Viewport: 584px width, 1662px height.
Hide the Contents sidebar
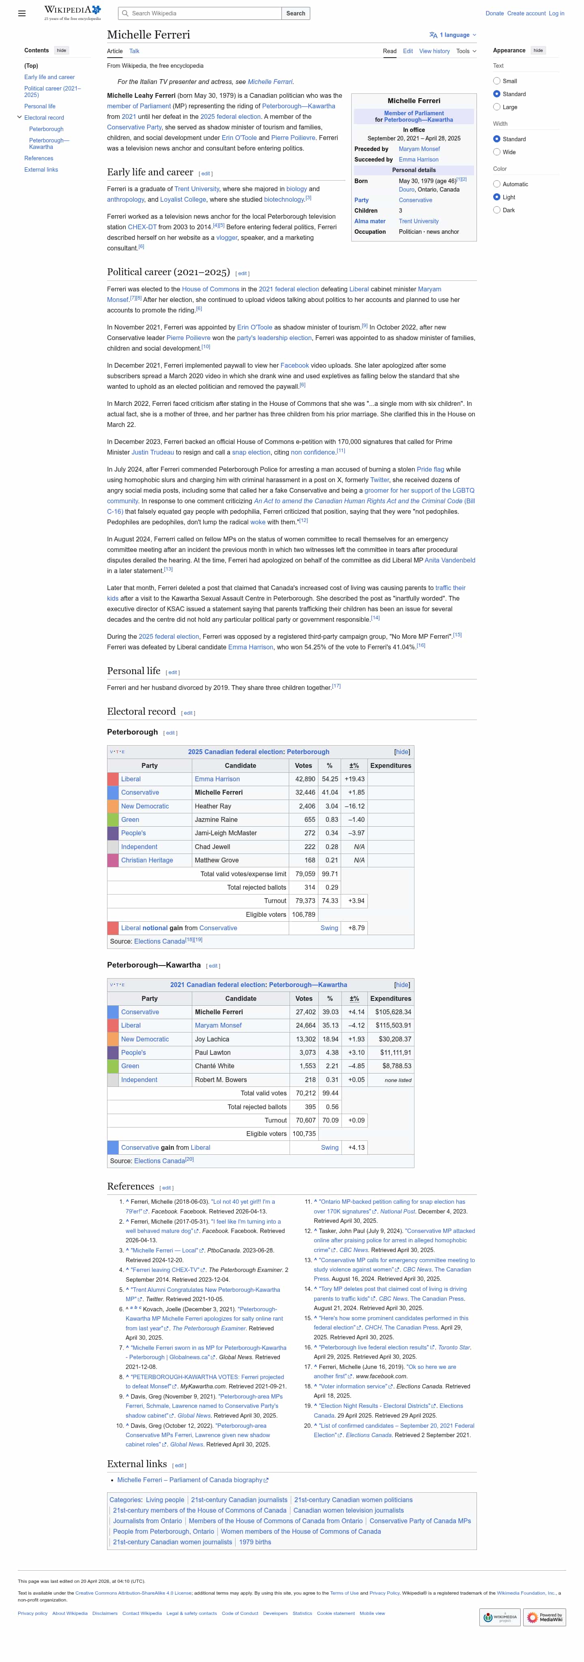pyautogui.click(x=61, y=50)
